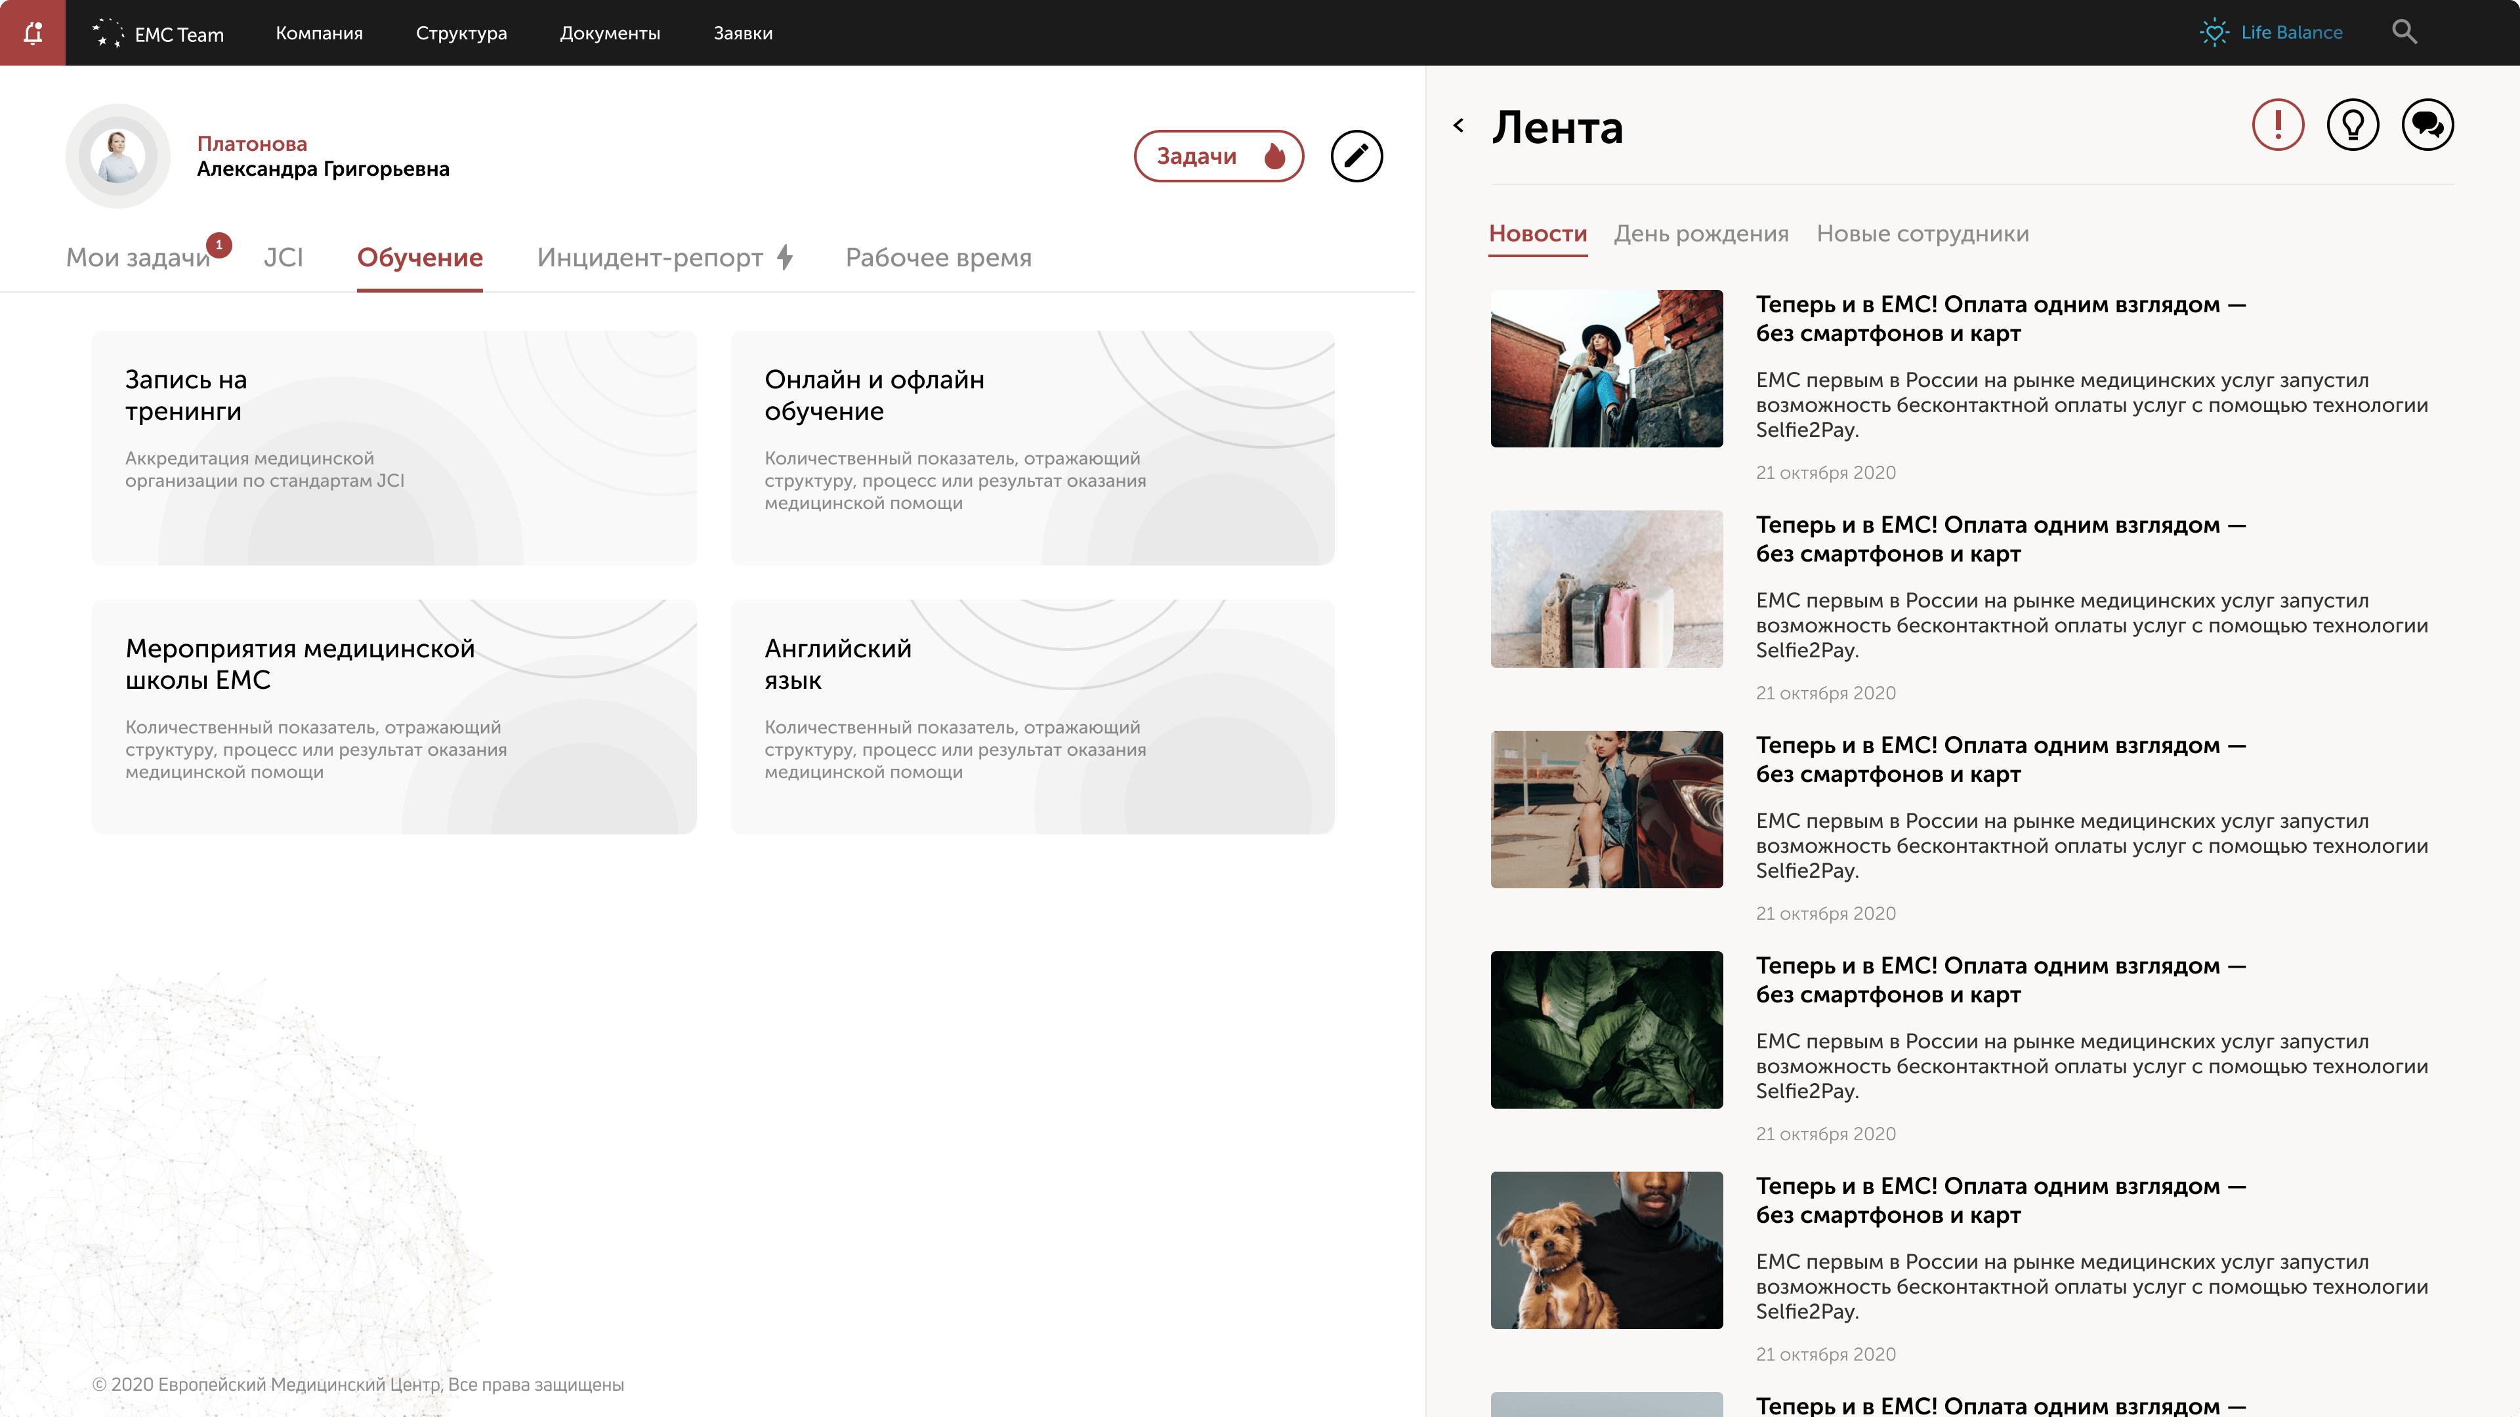The image size is (2520, 1417).
Task: Open the Структура menu item
Action: (461, 33)
